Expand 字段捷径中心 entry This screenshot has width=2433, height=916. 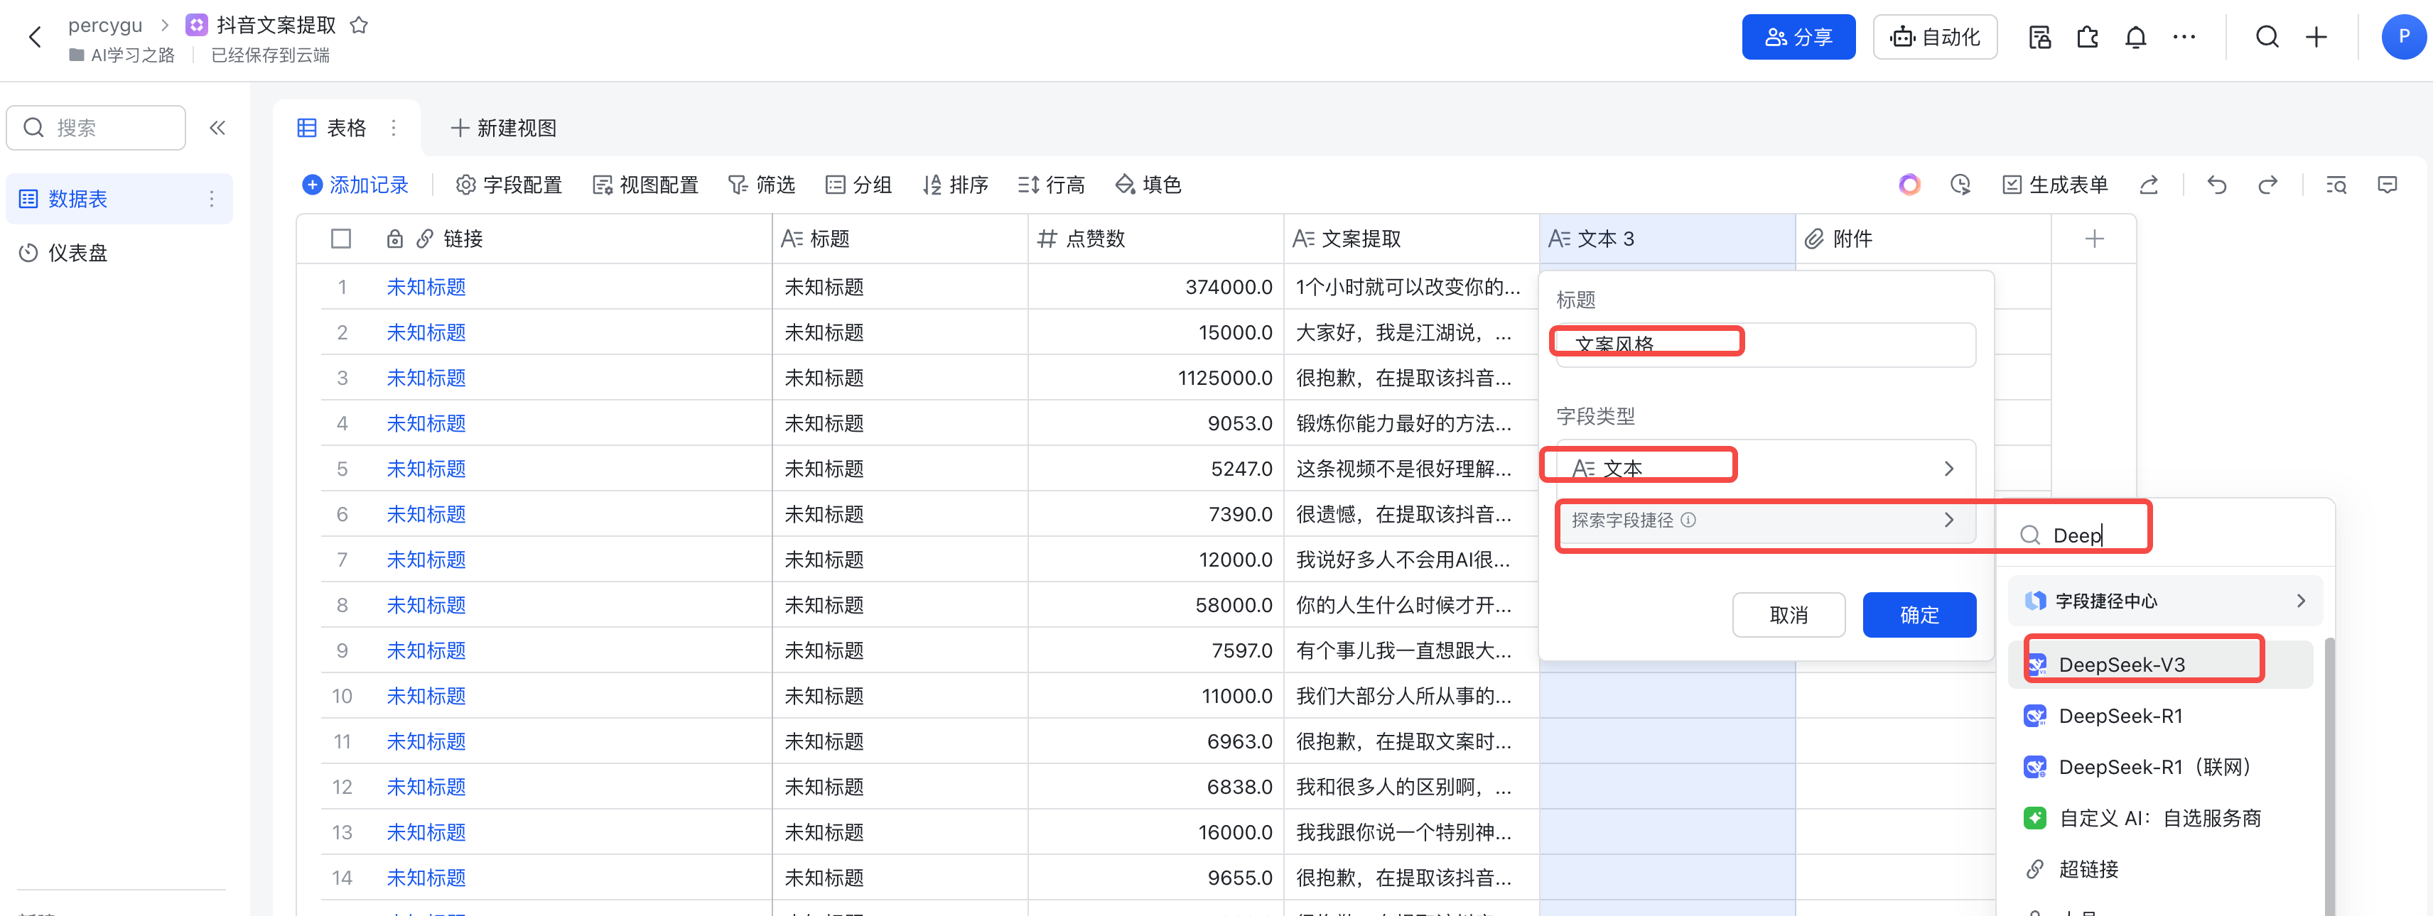pos(2165,601)
